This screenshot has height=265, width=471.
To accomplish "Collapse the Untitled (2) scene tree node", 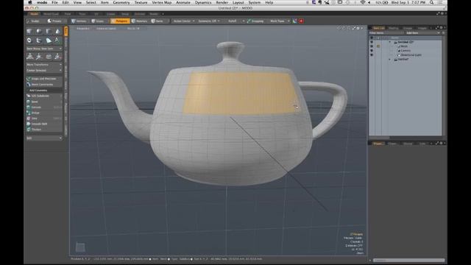I will tap(390, 42).
